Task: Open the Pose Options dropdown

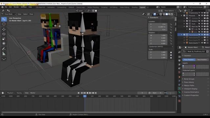Action: (170, 11)
